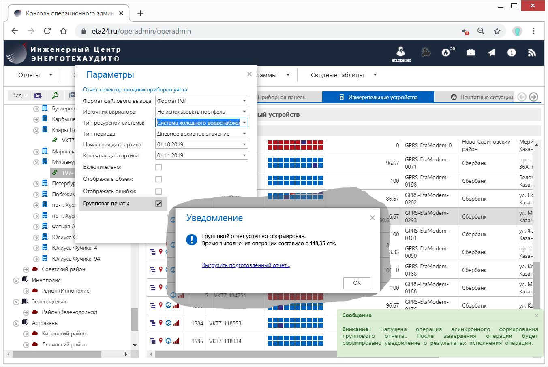Open the briefcase portfolio icon
The height and width of the screenshot is (367, 548).
[x=471, y=53]
